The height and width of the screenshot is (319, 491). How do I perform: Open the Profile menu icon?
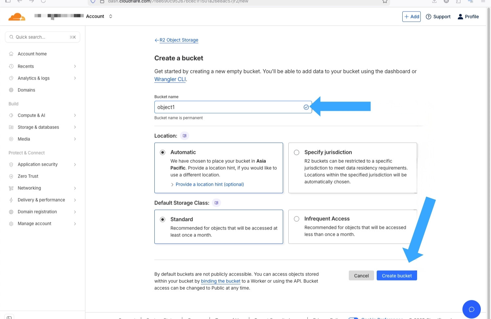pos(460,16)
